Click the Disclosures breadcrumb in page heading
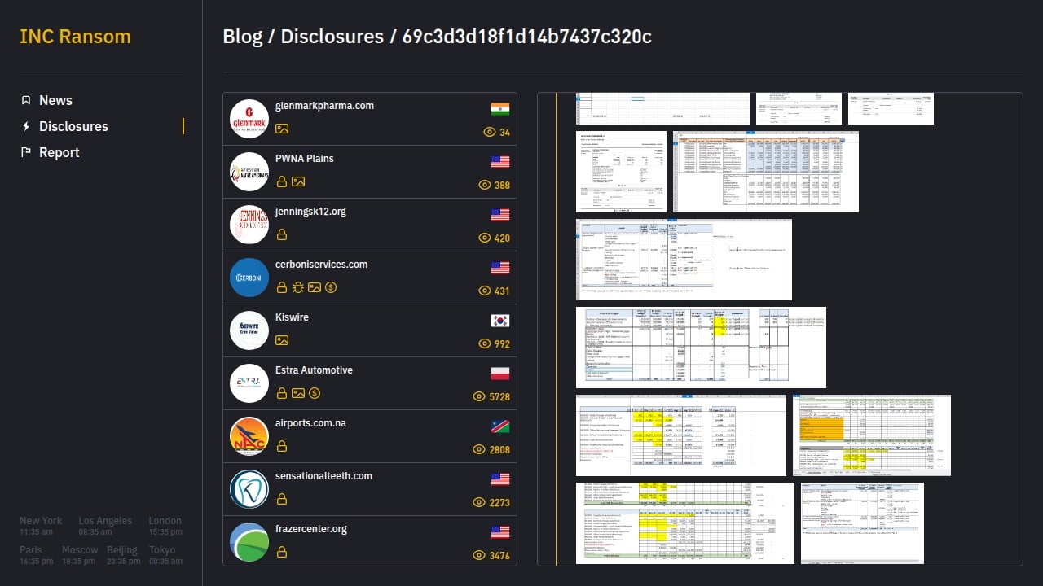 click(332, 37)
